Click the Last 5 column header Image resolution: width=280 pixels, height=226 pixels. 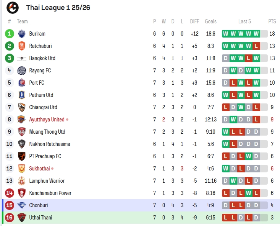[244, 21]
